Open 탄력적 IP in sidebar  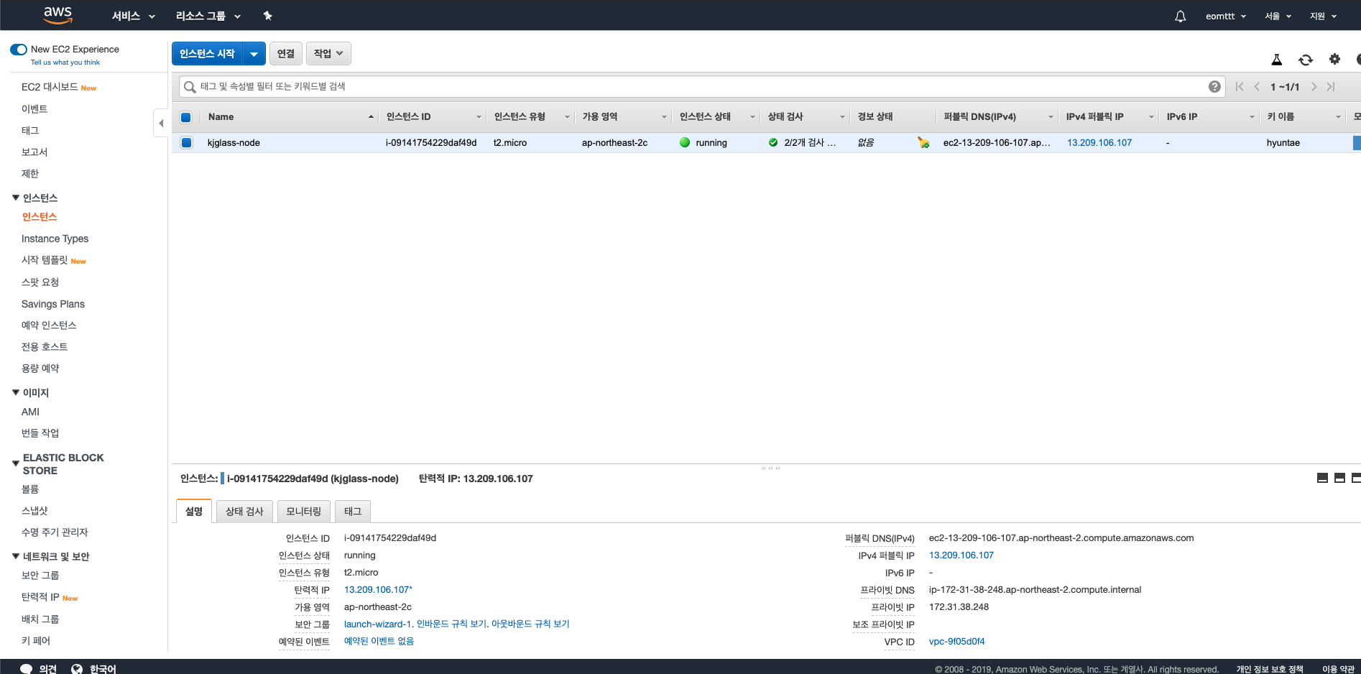click(40, 597)
